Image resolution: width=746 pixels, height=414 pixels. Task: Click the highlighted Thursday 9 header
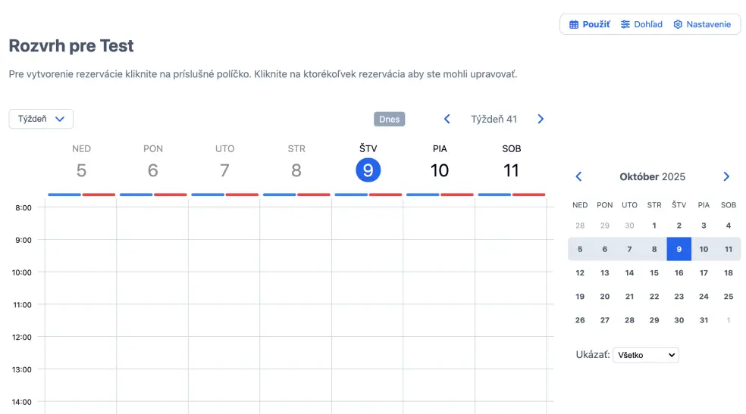click(368, 170)
